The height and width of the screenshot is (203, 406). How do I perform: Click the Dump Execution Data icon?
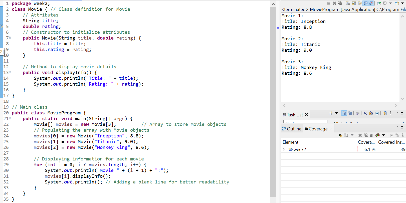[x=346, y=135]
